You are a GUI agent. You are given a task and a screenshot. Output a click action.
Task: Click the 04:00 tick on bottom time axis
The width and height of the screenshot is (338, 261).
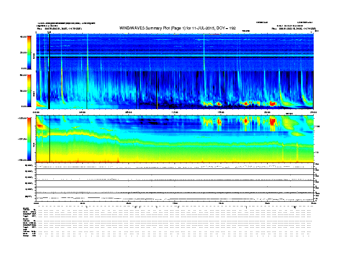pos(82,203)
